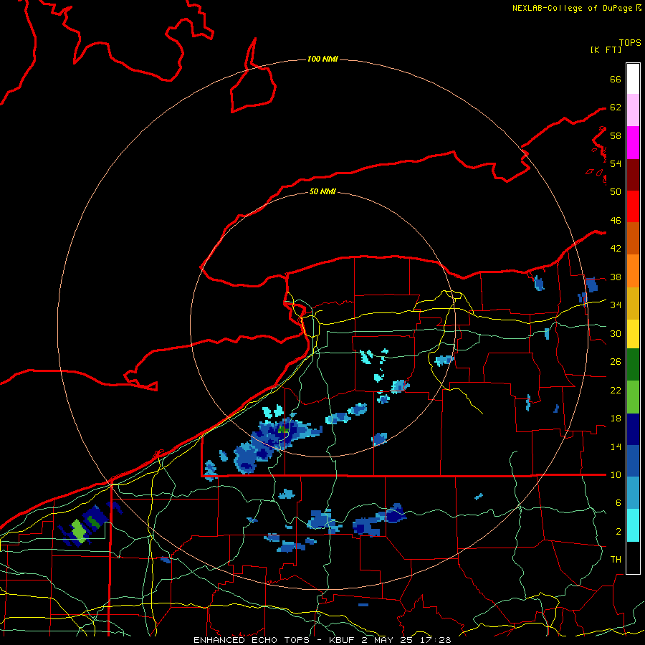Click the legend value "42"
Viewport: 645px width, 645px height.
tap(616, 249)
